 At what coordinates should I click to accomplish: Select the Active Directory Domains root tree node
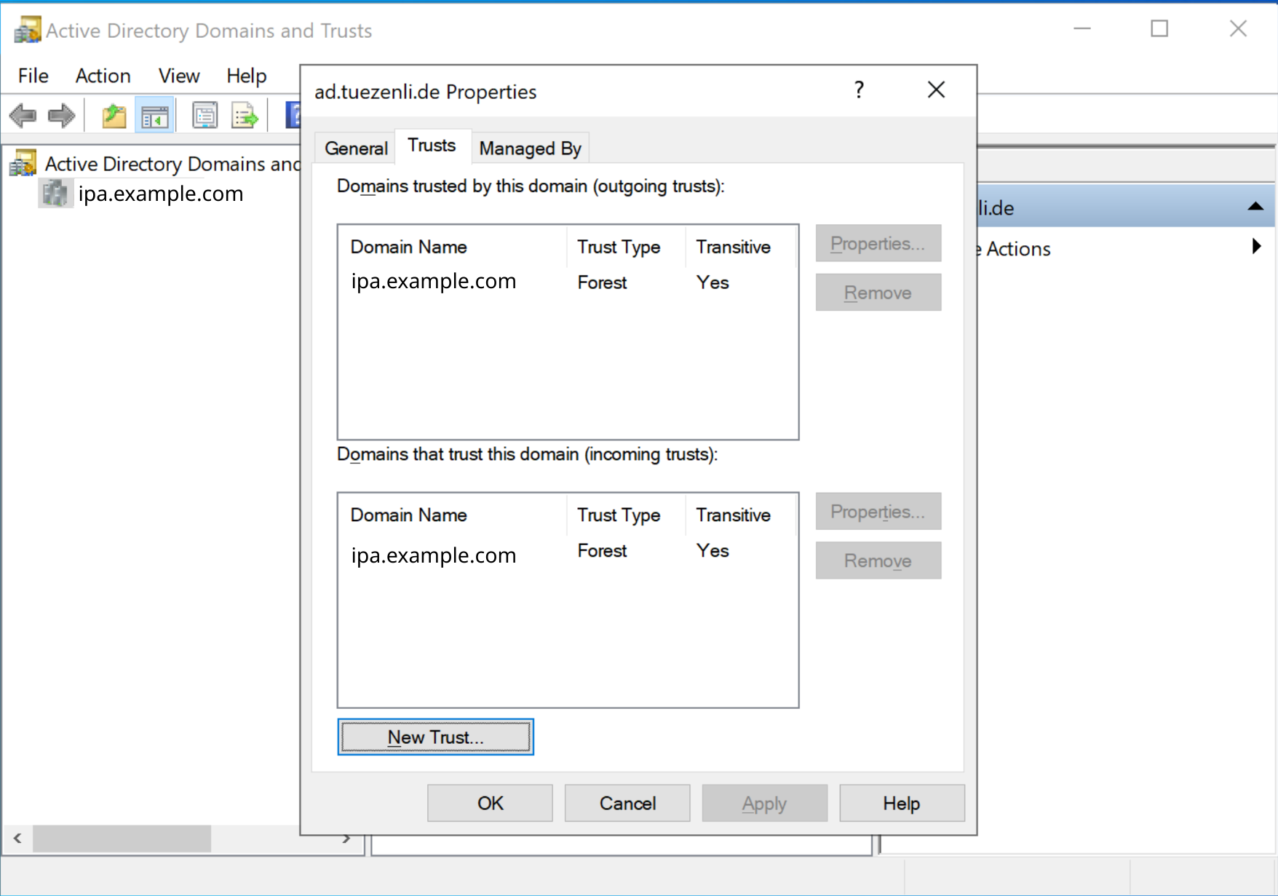pyautogui.click(x=172, y=164)
